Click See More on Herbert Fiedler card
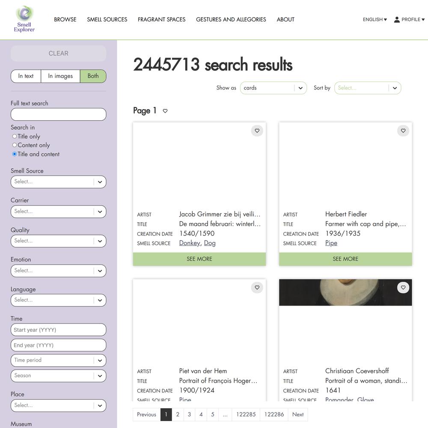 point(345,259)
